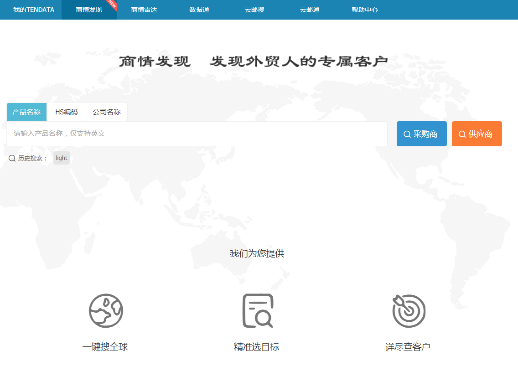Click the orange 供应商 search button
This screenshot has height=371, width=518.
tap(477, 134)
